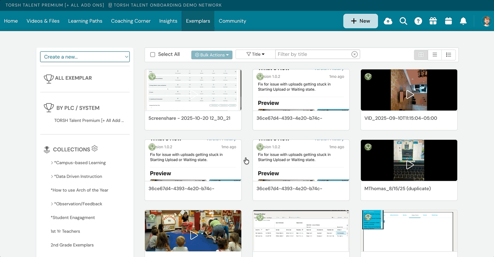494x257 pixels.
Task: Click the Collections stack icon
Action: 47,149
